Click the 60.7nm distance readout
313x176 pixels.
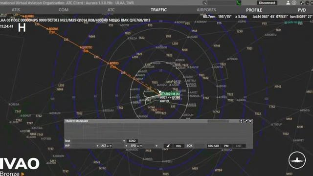click(x=209, y=17)
